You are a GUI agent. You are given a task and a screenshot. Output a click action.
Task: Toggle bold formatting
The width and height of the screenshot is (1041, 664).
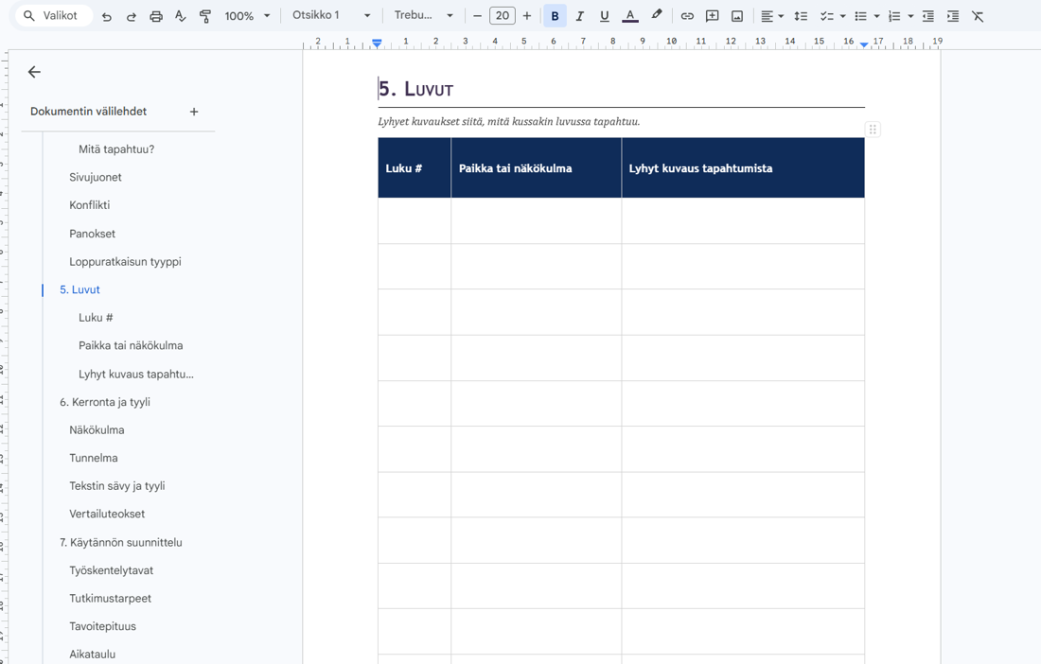pos(555,16)
